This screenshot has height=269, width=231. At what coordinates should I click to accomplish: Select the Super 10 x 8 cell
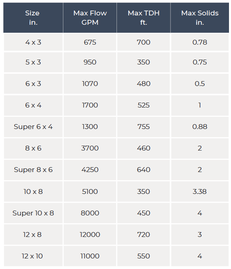click(33, 213)
